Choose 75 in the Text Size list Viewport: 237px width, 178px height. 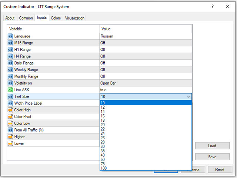[x=146, y=164]
